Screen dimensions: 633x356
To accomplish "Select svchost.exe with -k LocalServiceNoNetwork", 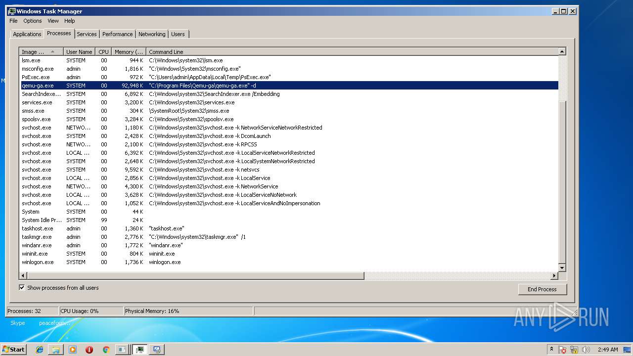I will (289, 195).
